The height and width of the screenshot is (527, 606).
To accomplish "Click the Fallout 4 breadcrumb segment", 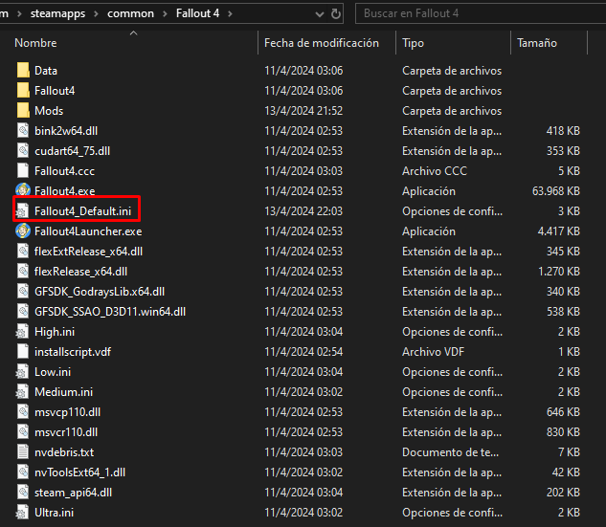I will pyautogui.click(x=197, y=13).
